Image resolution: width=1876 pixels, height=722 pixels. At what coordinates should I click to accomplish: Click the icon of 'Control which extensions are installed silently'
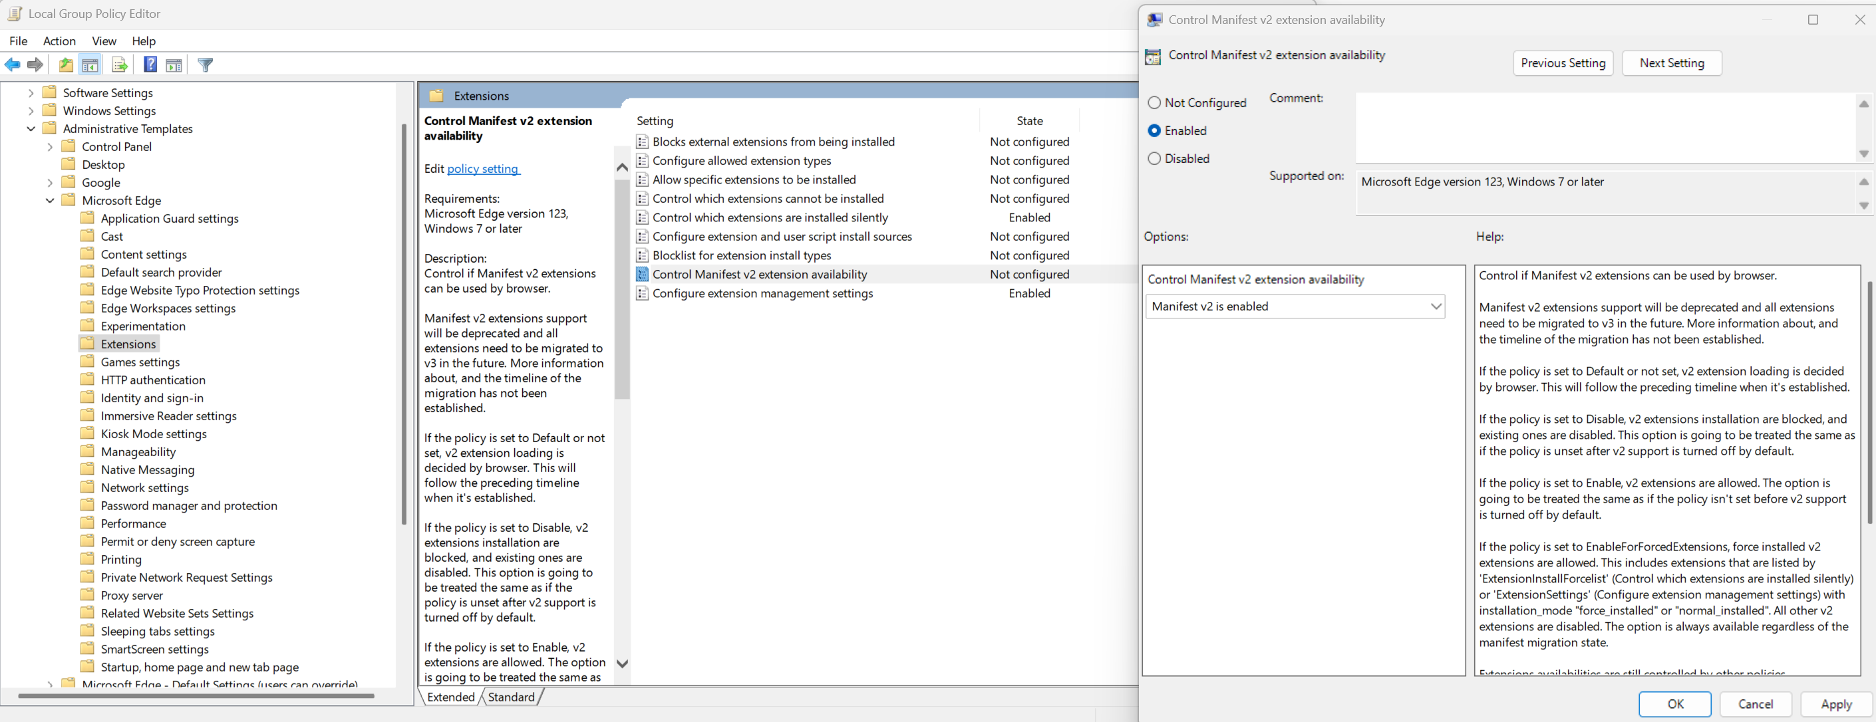[643, 217]
